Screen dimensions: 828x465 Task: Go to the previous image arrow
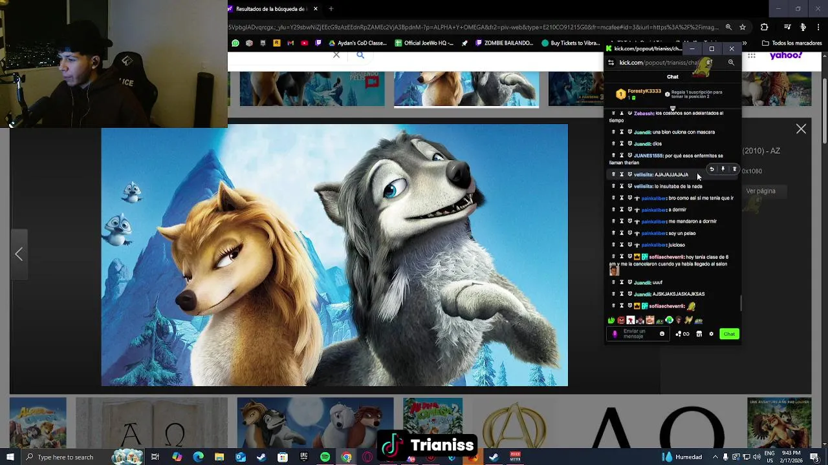pyautogui.click(x=19, y=254)
